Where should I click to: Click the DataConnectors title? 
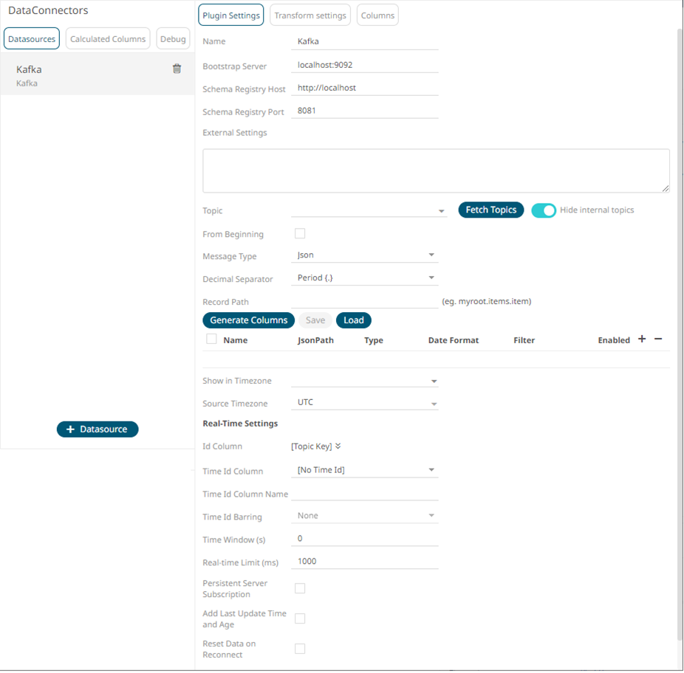point(48,10)
